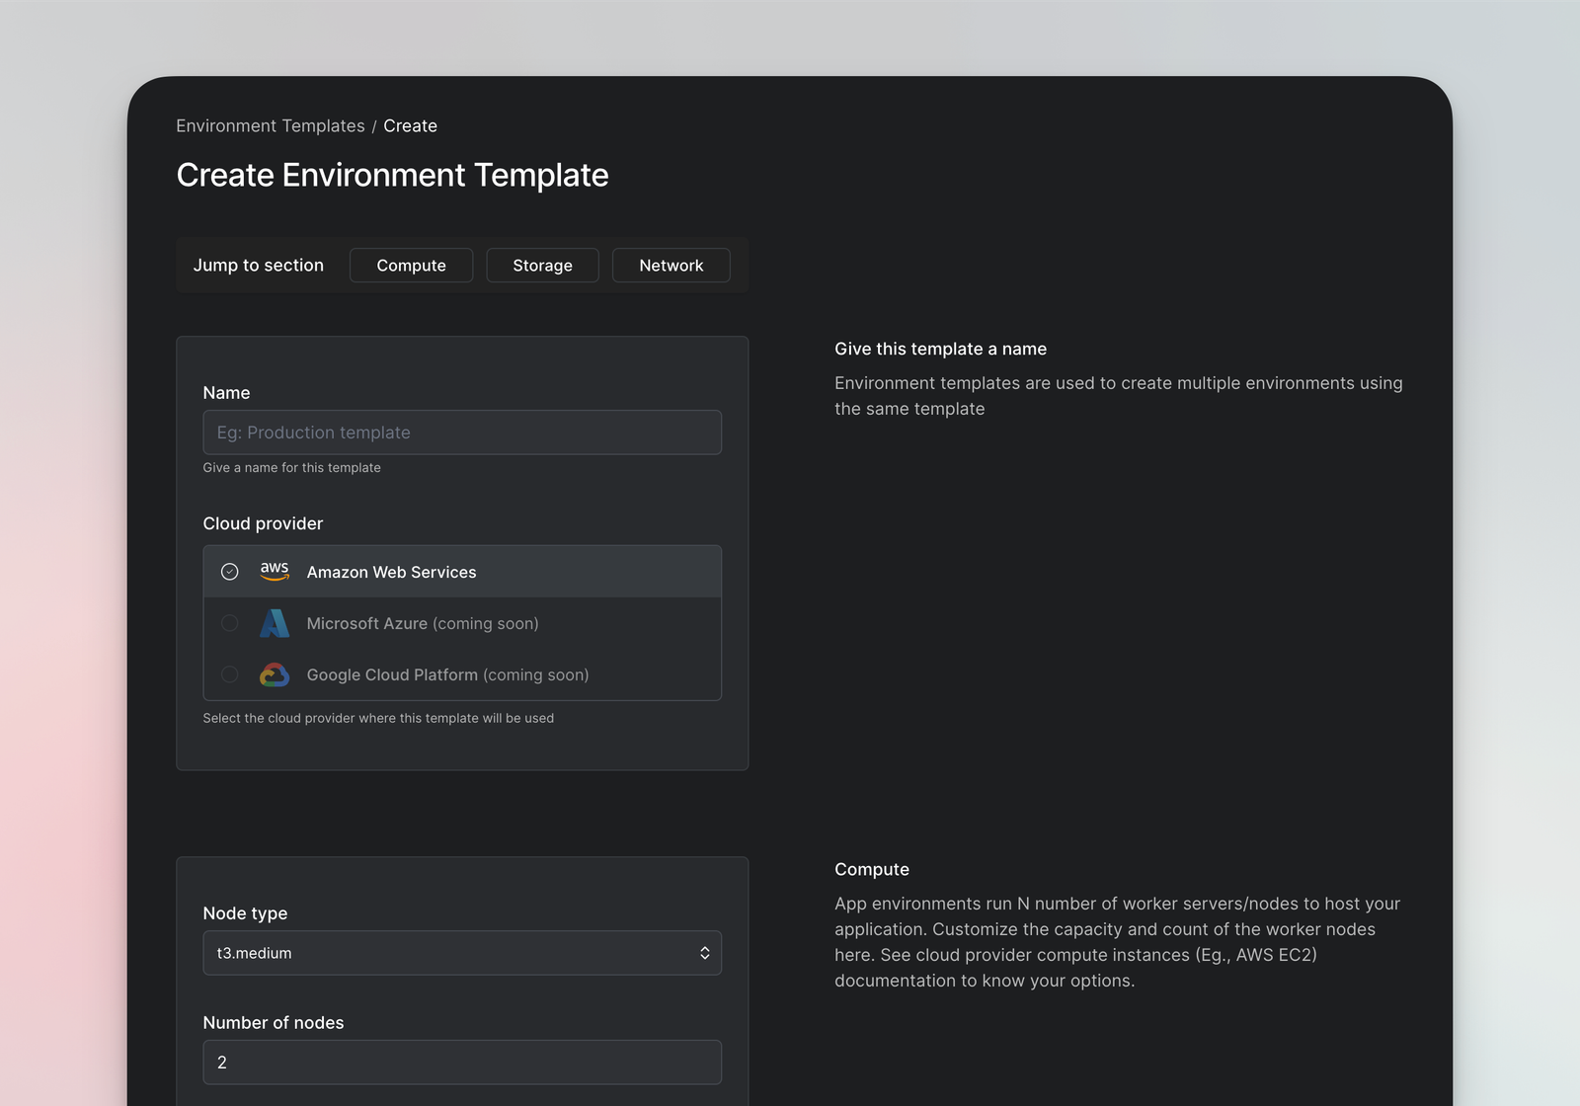
Task: Click the Create breadcrumb item
Action: (x=410, y=126)
